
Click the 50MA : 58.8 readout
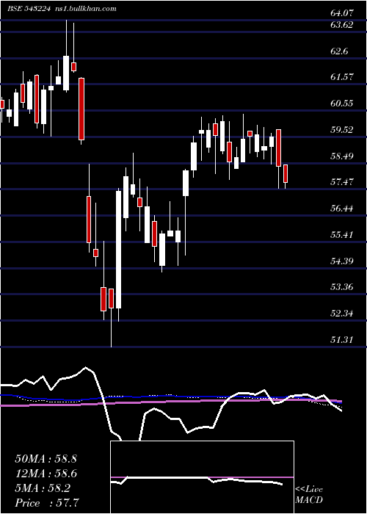(46, 459)
